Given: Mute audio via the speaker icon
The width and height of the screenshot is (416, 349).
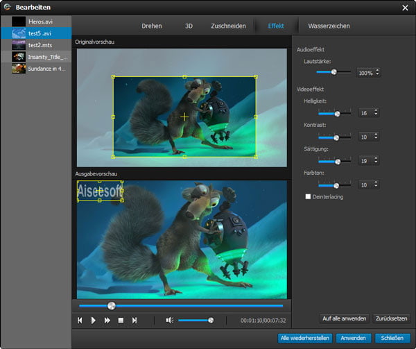Looking at the screenshot, I should click(169, 321).
